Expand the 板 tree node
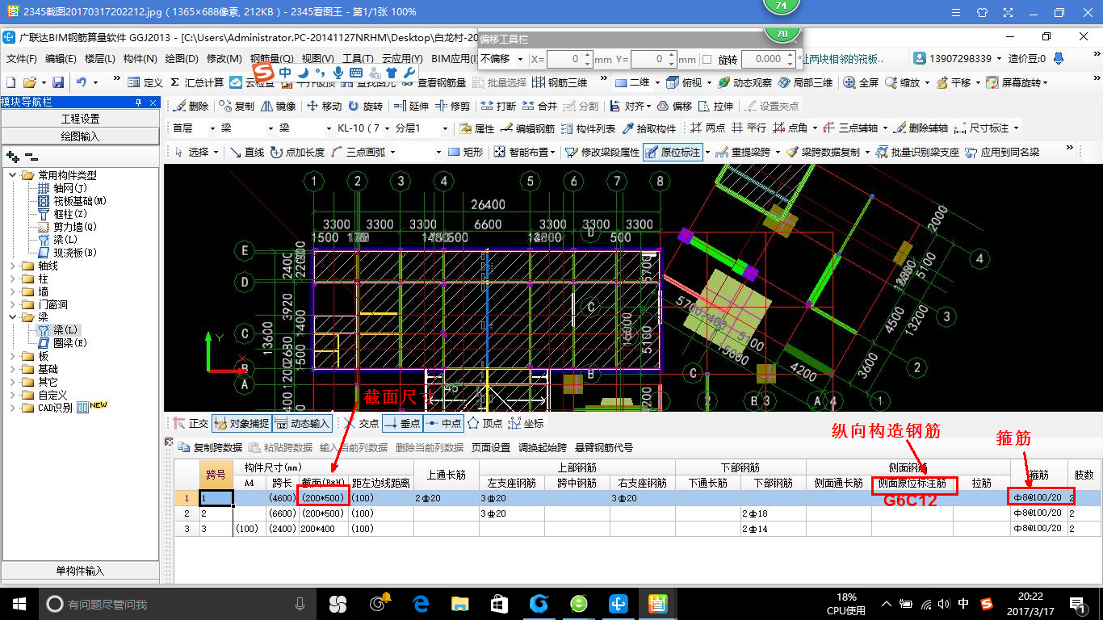1103x620 pixels. [12, 356]
